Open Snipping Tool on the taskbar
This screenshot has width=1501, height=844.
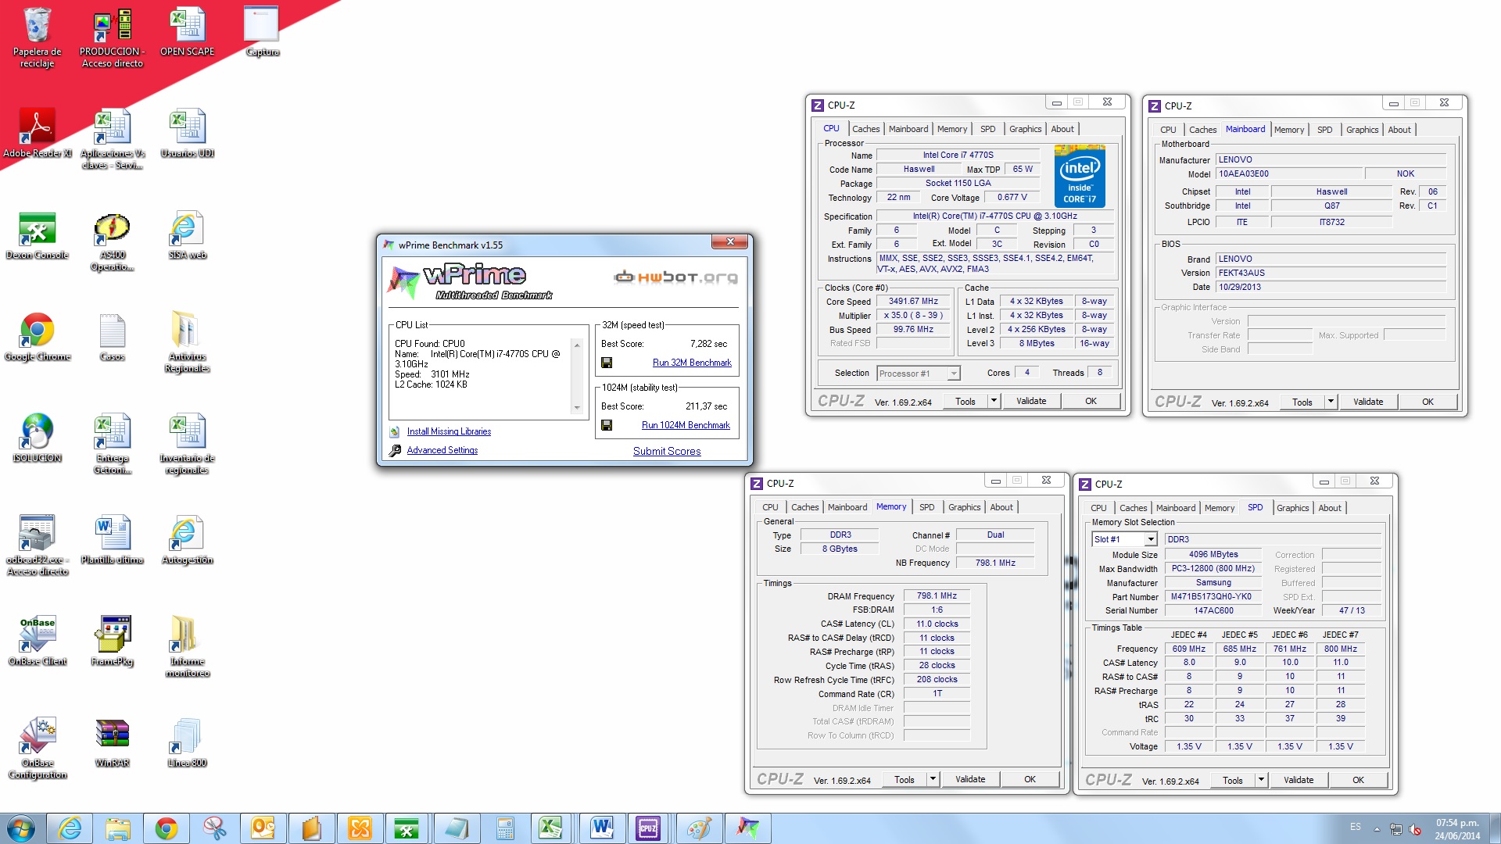click(x=214, y=828)
